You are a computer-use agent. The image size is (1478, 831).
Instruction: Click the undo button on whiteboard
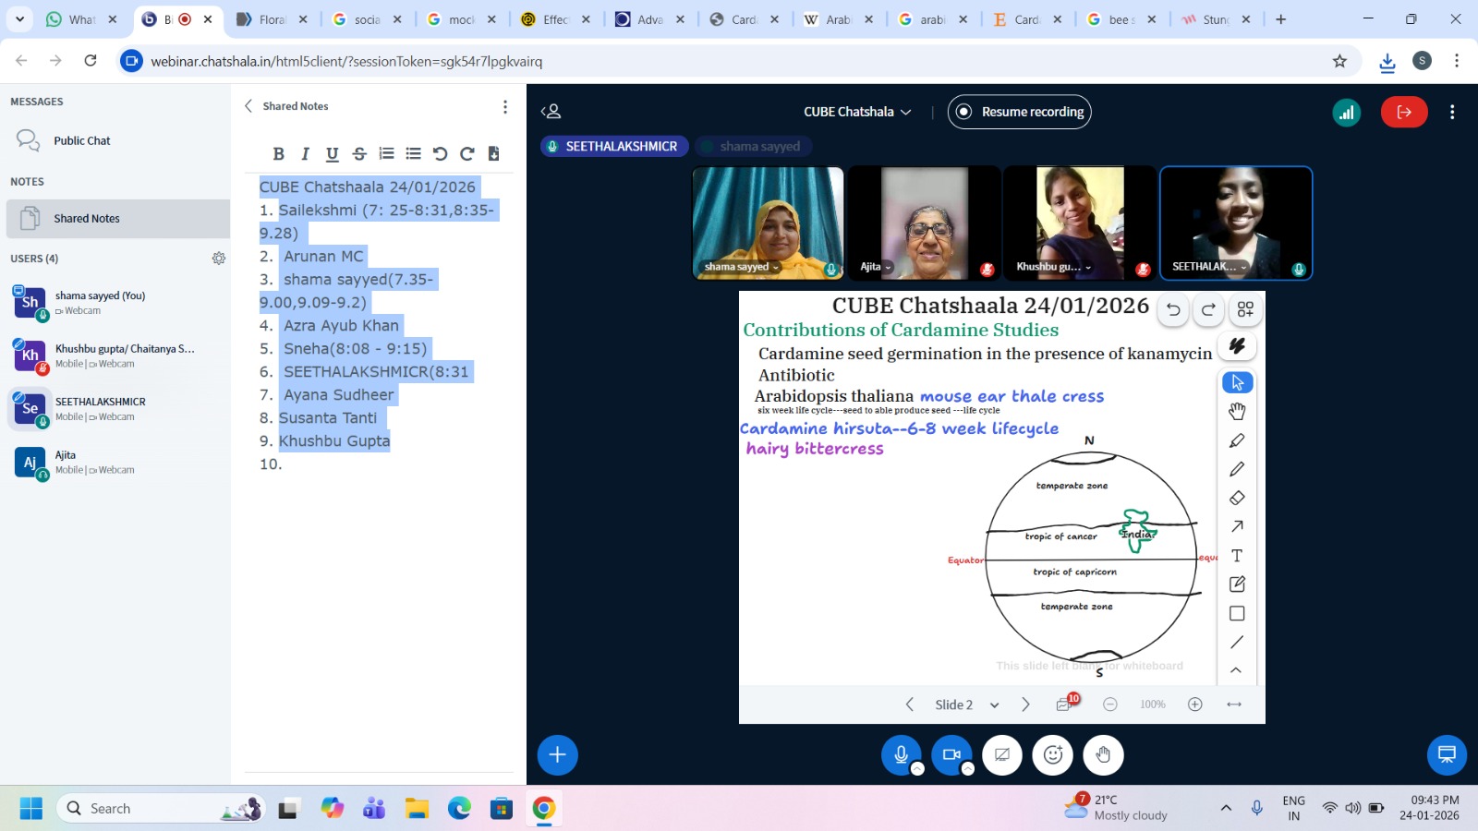coord(1173,310)
